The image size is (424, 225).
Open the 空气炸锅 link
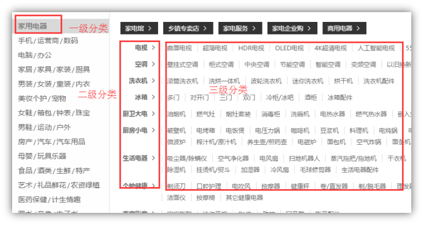click(369, 142)
